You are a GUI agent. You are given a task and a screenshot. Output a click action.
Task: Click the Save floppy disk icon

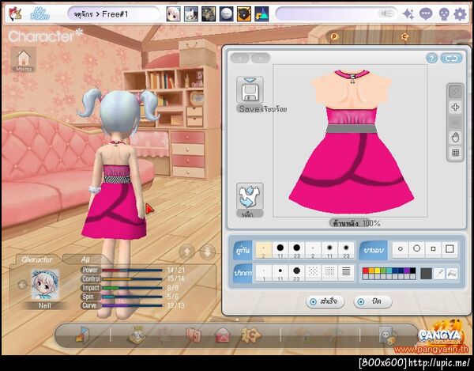(250, 90)
